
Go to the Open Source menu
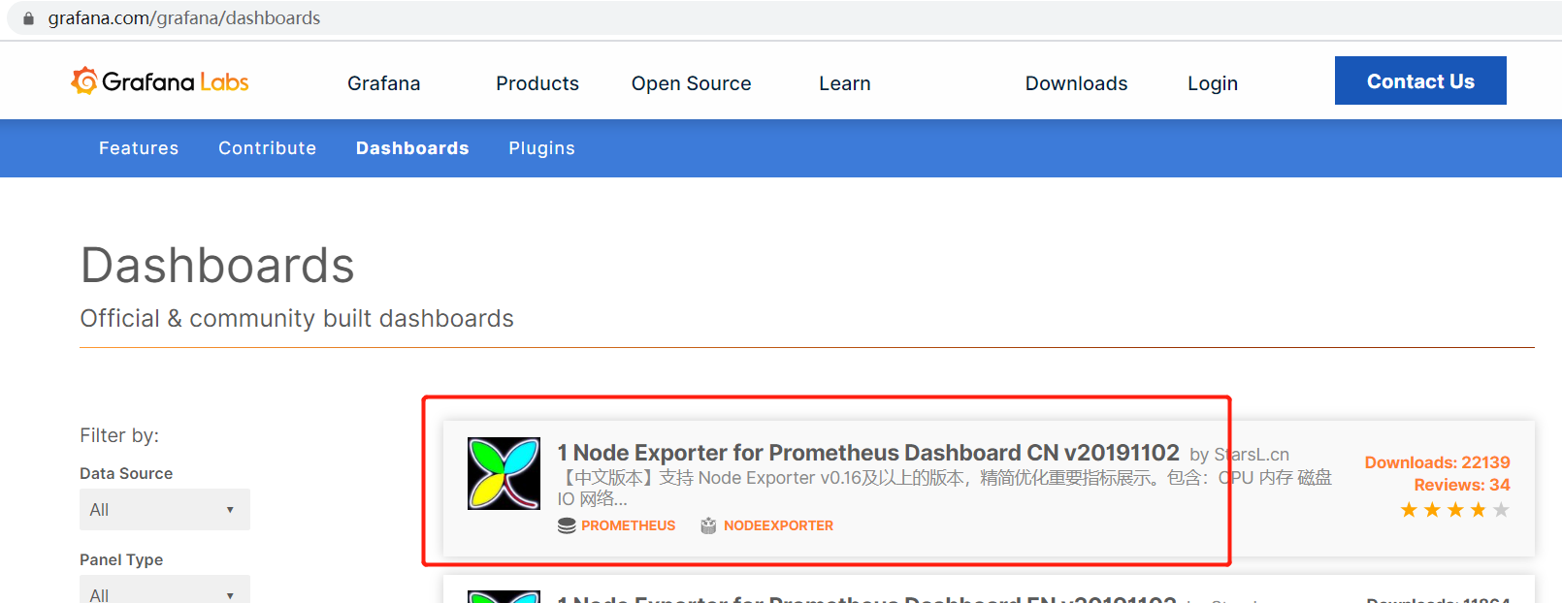tap(691, 83)
